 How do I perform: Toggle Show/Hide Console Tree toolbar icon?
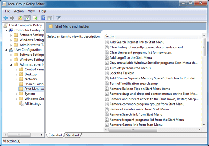click(27, 18)
